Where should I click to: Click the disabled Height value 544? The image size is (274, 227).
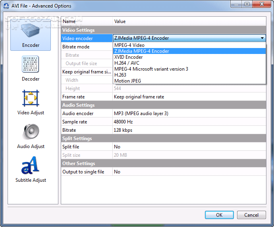click(189, 88)
